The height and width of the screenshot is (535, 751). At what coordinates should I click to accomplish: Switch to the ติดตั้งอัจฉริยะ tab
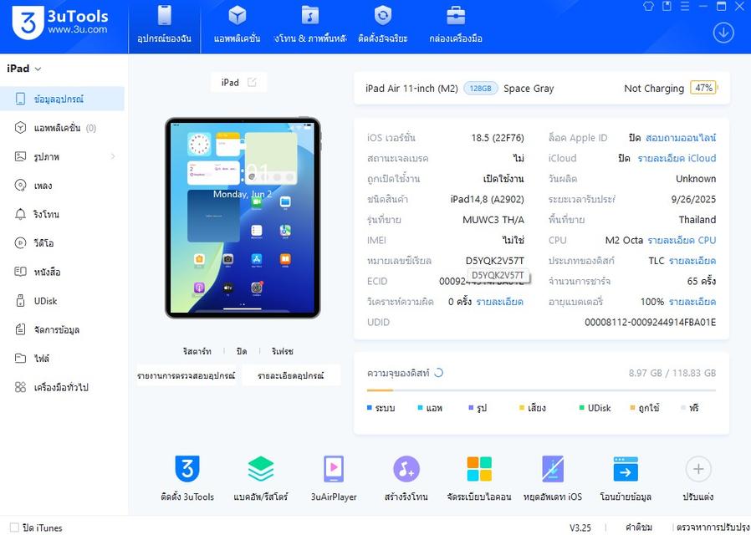tap(382, 25)
